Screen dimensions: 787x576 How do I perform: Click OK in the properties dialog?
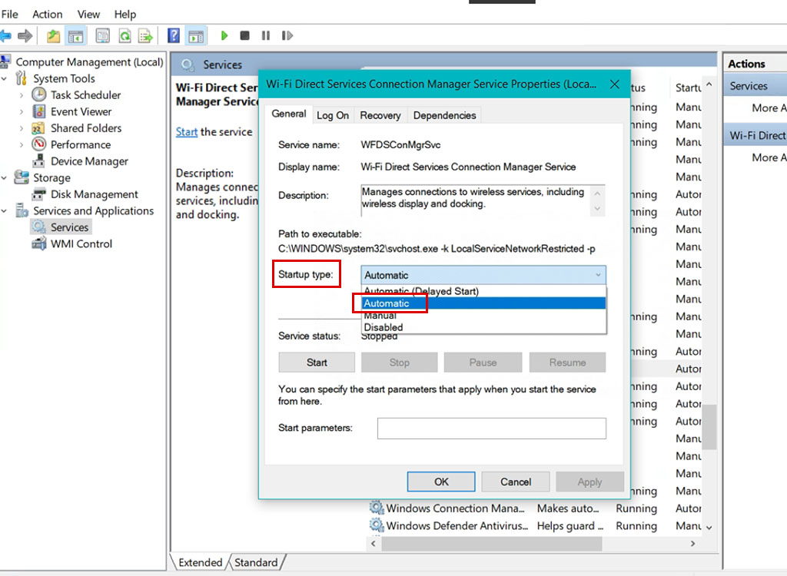click(441, 482)
